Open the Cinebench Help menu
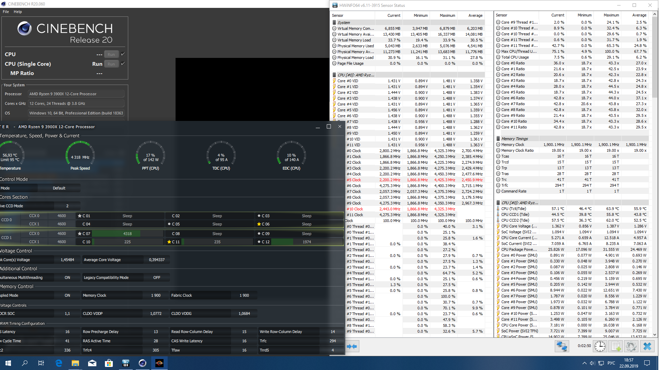The height and width of the screenshot is (370, 659). click(18, 12)
